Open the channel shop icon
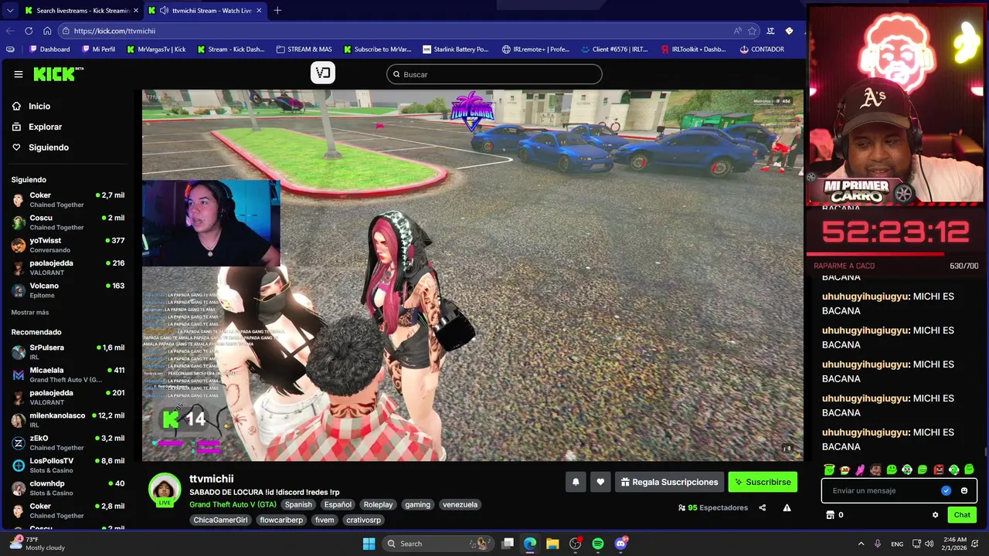Viewport: 989px width, 556px height. point(831,515)
